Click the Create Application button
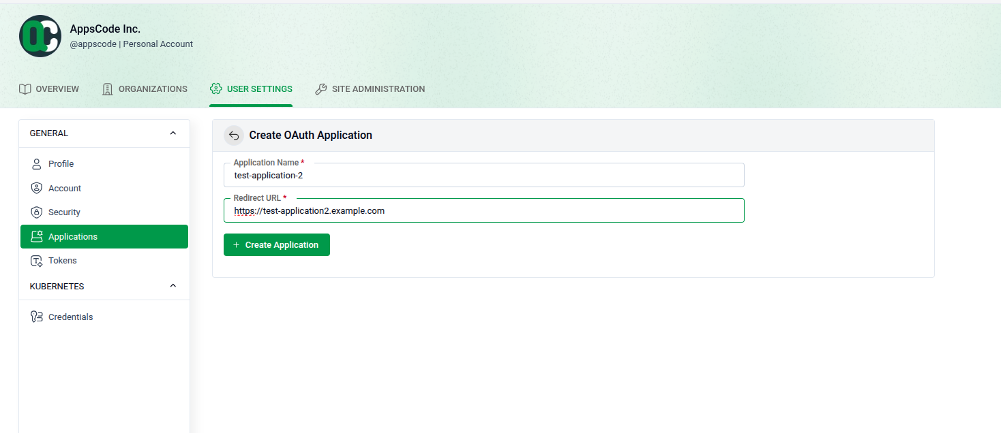 coord(276,244)
